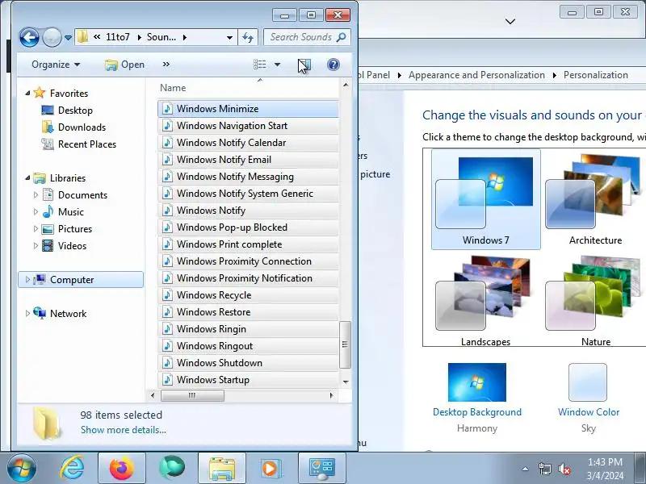Select Recent Places under Favorites
The height and width of the screenshot is (484, 646).
click(87, 144)
